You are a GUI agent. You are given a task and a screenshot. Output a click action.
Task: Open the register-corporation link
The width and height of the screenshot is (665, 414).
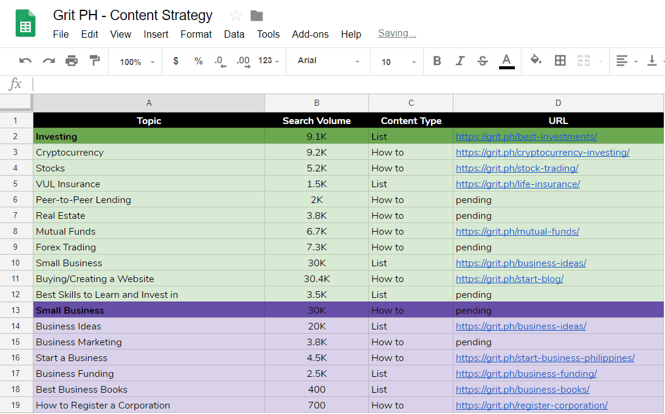(532, 405)
